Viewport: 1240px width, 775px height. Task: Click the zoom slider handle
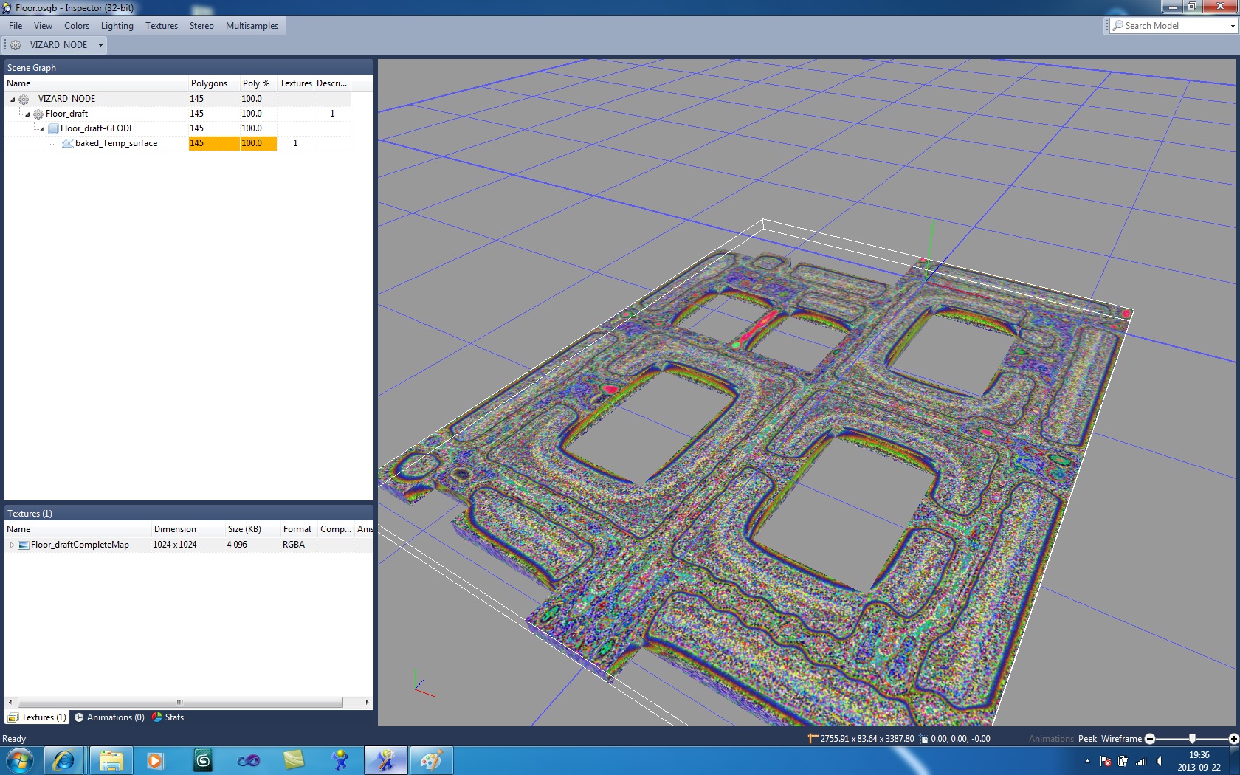pos(1192,739)
